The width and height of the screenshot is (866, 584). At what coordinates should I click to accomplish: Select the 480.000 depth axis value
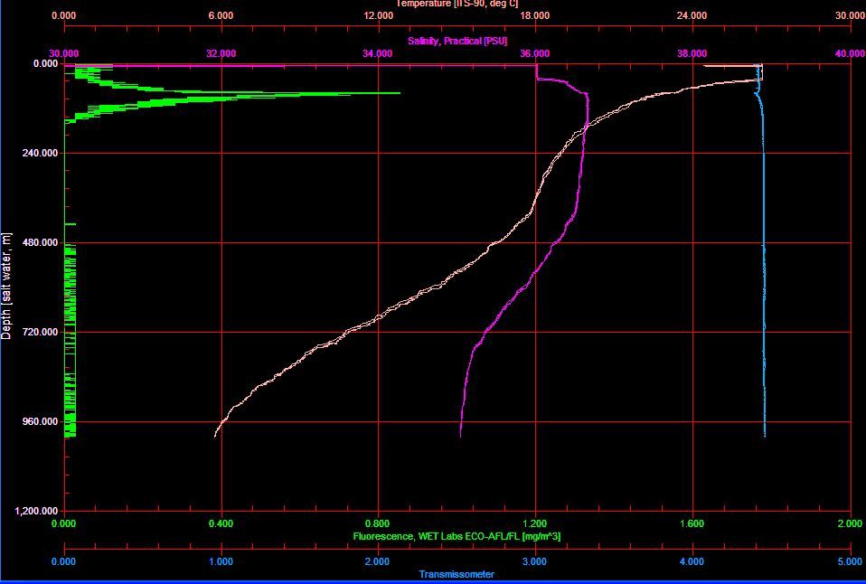coord(40,243)
